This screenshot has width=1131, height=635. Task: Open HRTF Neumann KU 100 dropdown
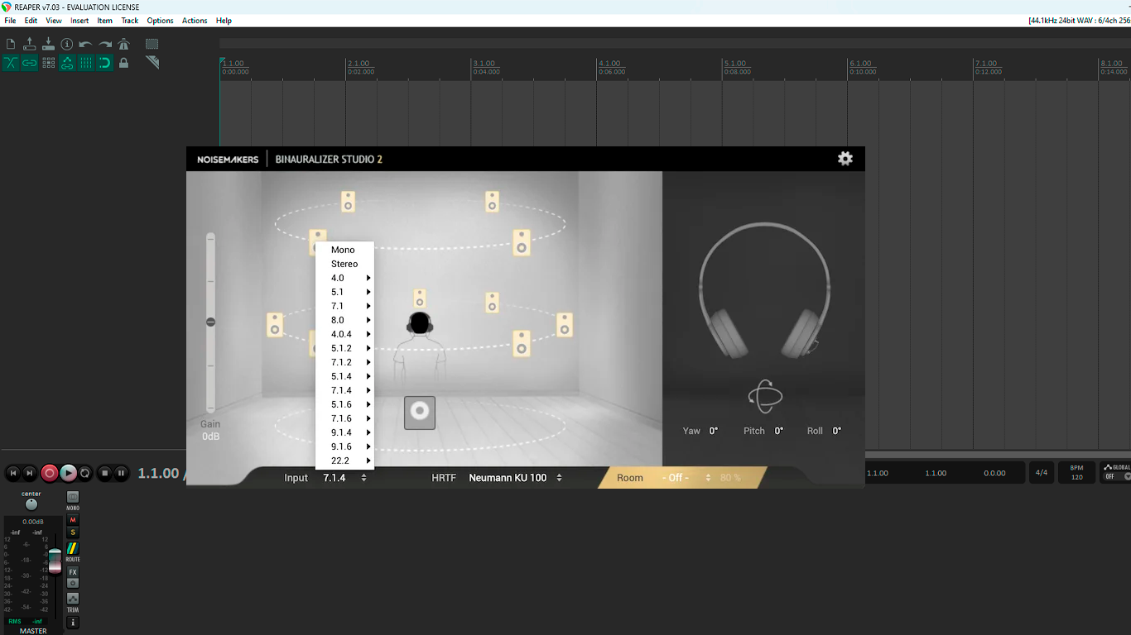515,478
